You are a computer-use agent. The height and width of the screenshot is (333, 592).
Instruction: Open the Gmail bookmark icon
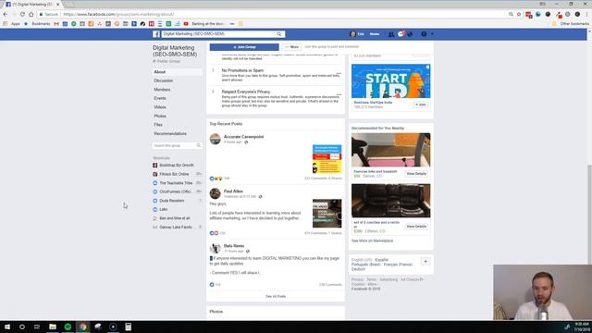click(x=56, y=23)
